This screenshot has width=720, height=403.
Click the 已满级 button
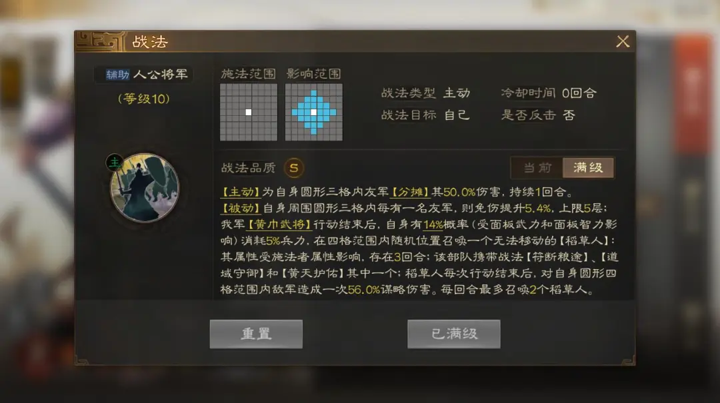coord(454,334)
